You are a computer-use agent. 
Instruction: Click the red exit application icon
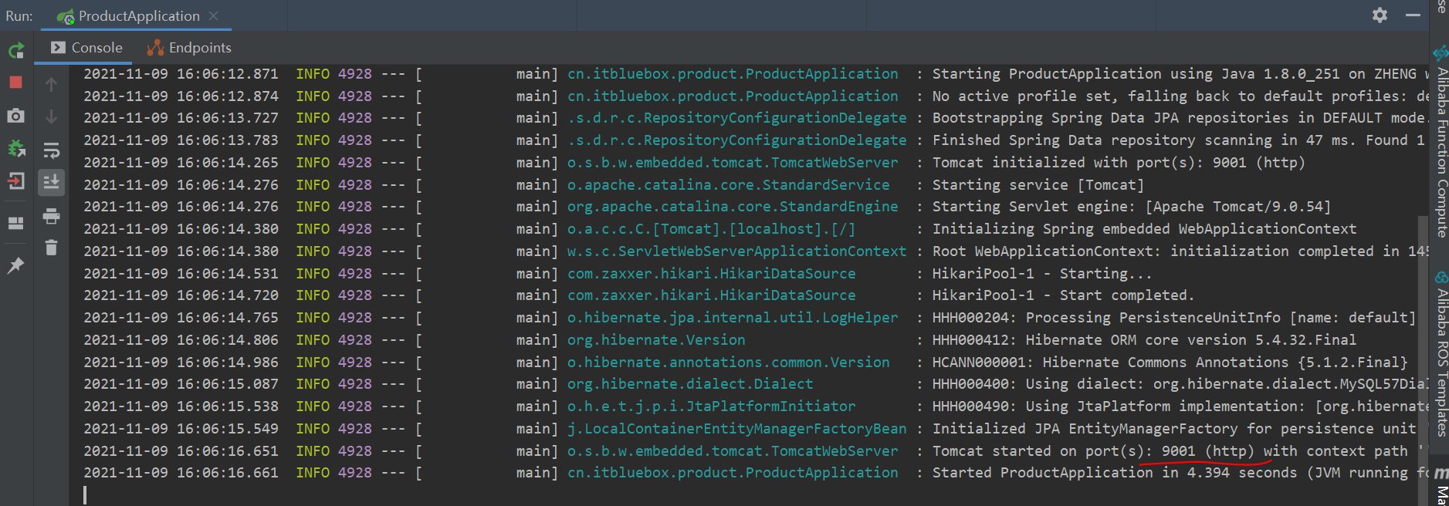click(x=15, y=181)
